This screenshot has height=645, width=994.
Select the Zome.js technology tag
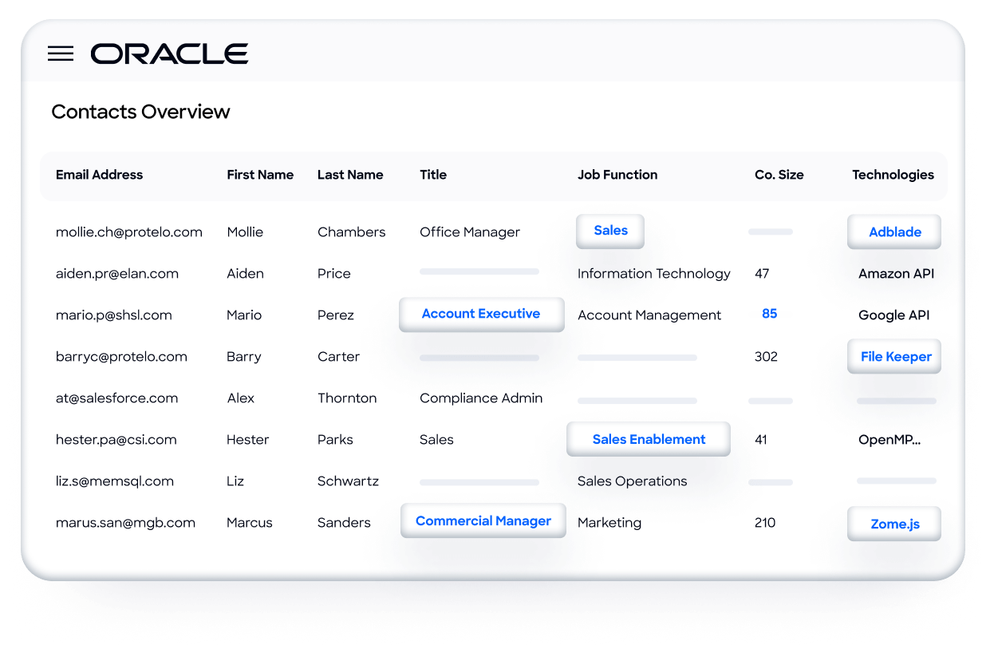[x=894, y=524]
